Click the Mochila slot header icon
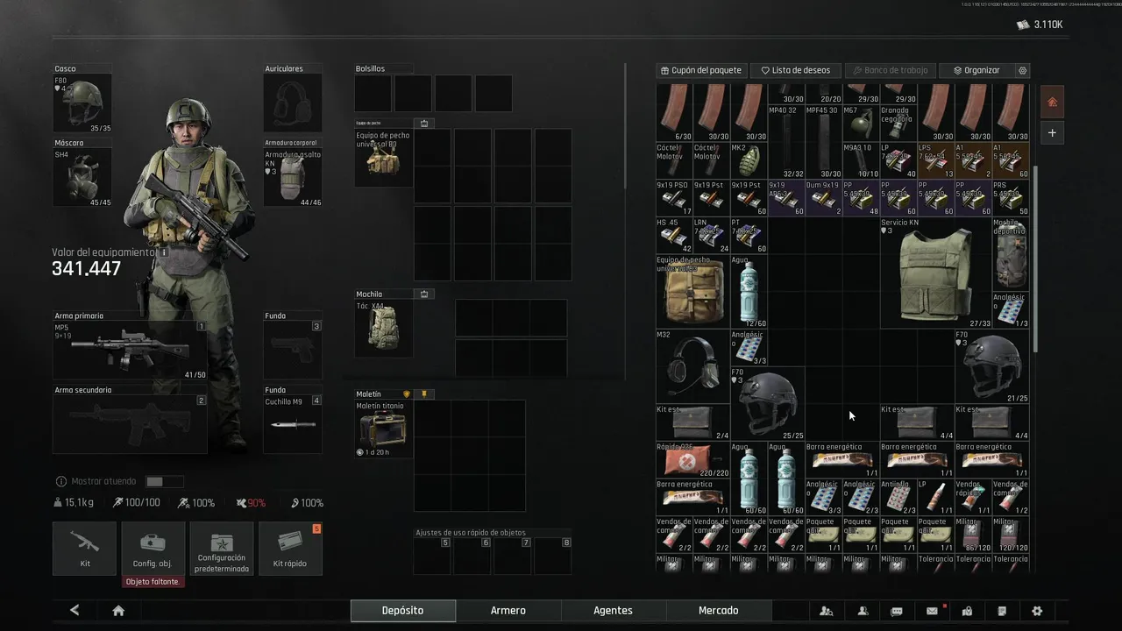Viewport: 1122px width, 631px height. click(424, 294)
